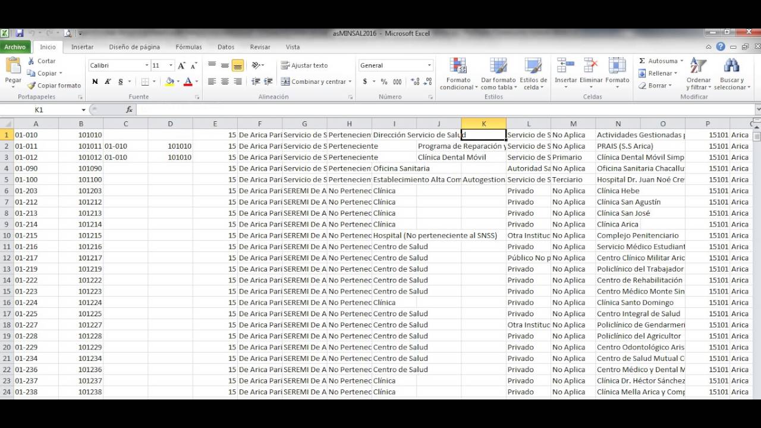Switch to the Insertar ribbon tab
The image size is (761, 428).
pos(82,47)
